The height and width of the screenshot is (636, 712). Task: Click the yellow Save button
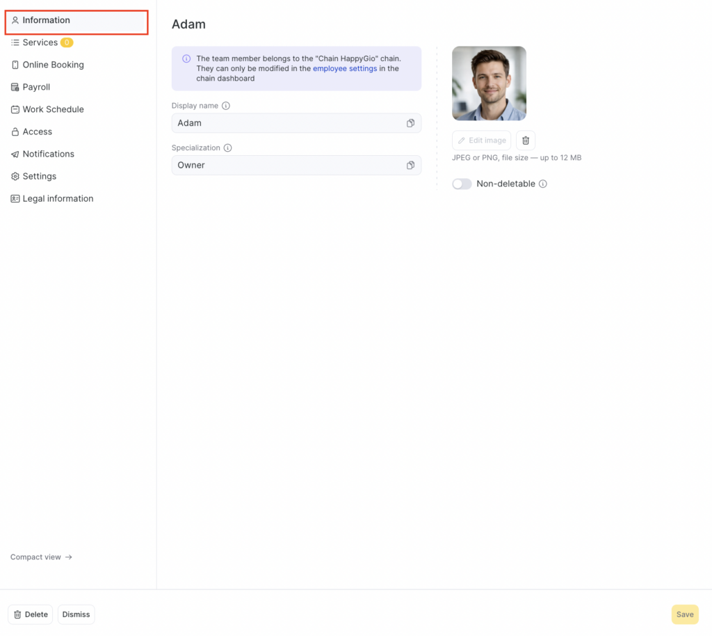tap(684, 614)
